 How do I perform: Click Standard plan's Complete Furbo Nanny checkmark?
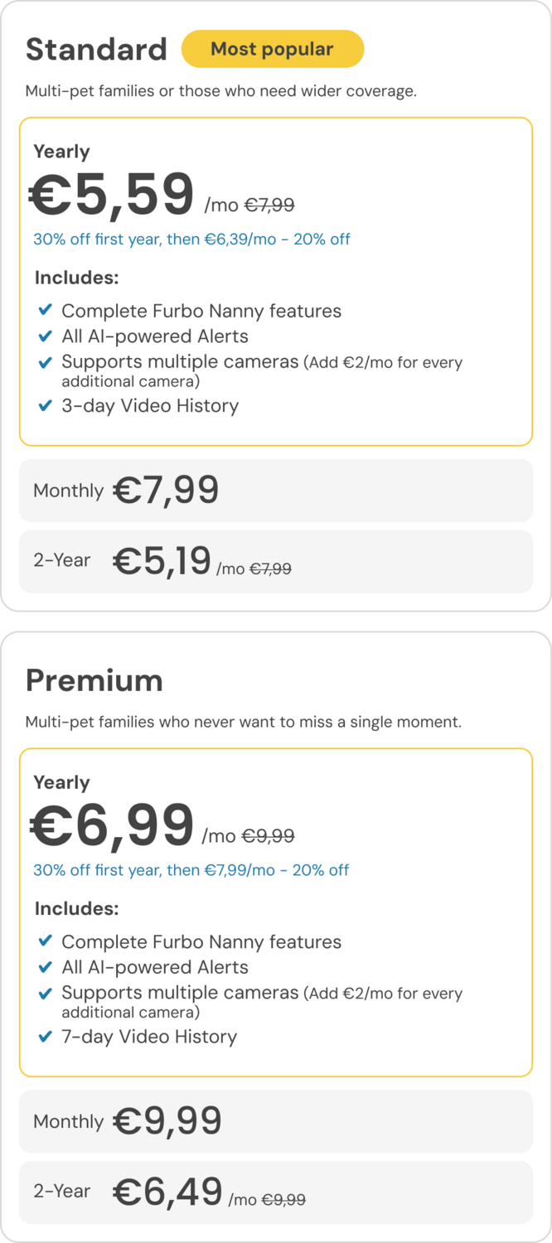click(x=46, y=311)
